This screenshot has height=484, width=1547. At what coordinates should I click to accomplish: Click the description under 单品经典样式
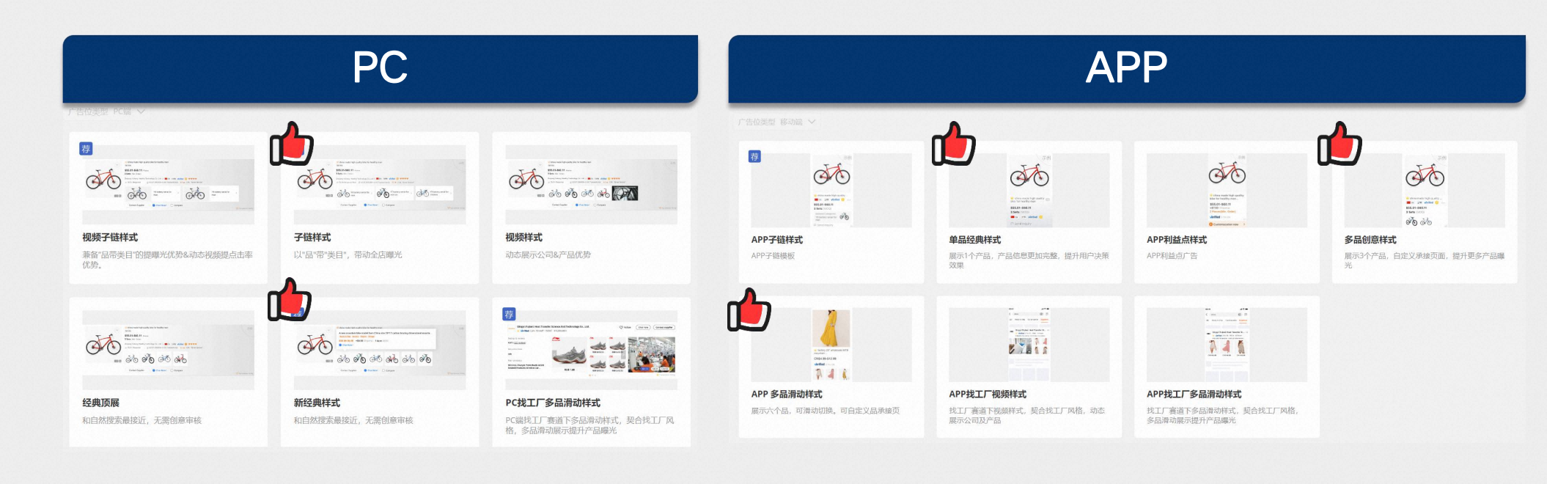click(x=1029, y=261)
